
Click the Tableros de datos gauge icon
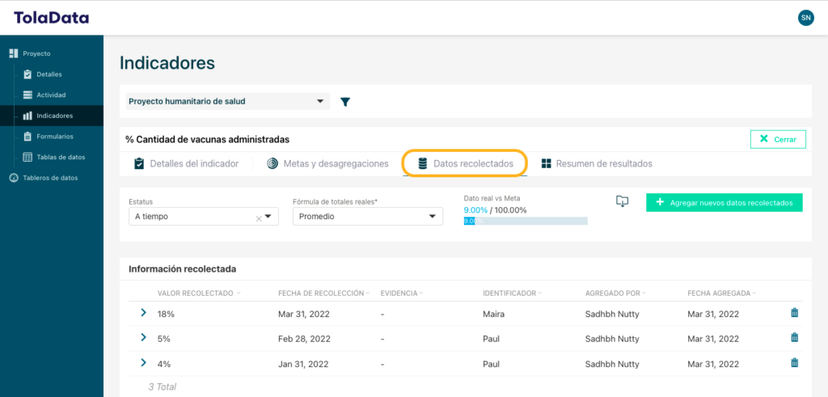tap(15, 178)
